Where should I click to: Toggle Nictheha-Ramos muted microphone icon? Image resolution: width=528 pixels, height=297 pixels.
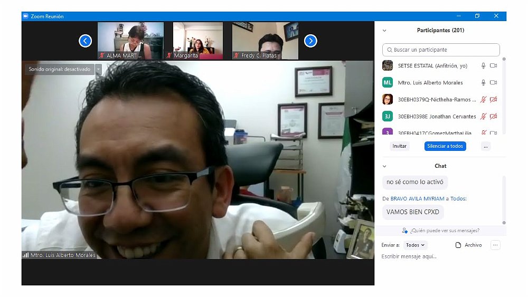[483, 100]
